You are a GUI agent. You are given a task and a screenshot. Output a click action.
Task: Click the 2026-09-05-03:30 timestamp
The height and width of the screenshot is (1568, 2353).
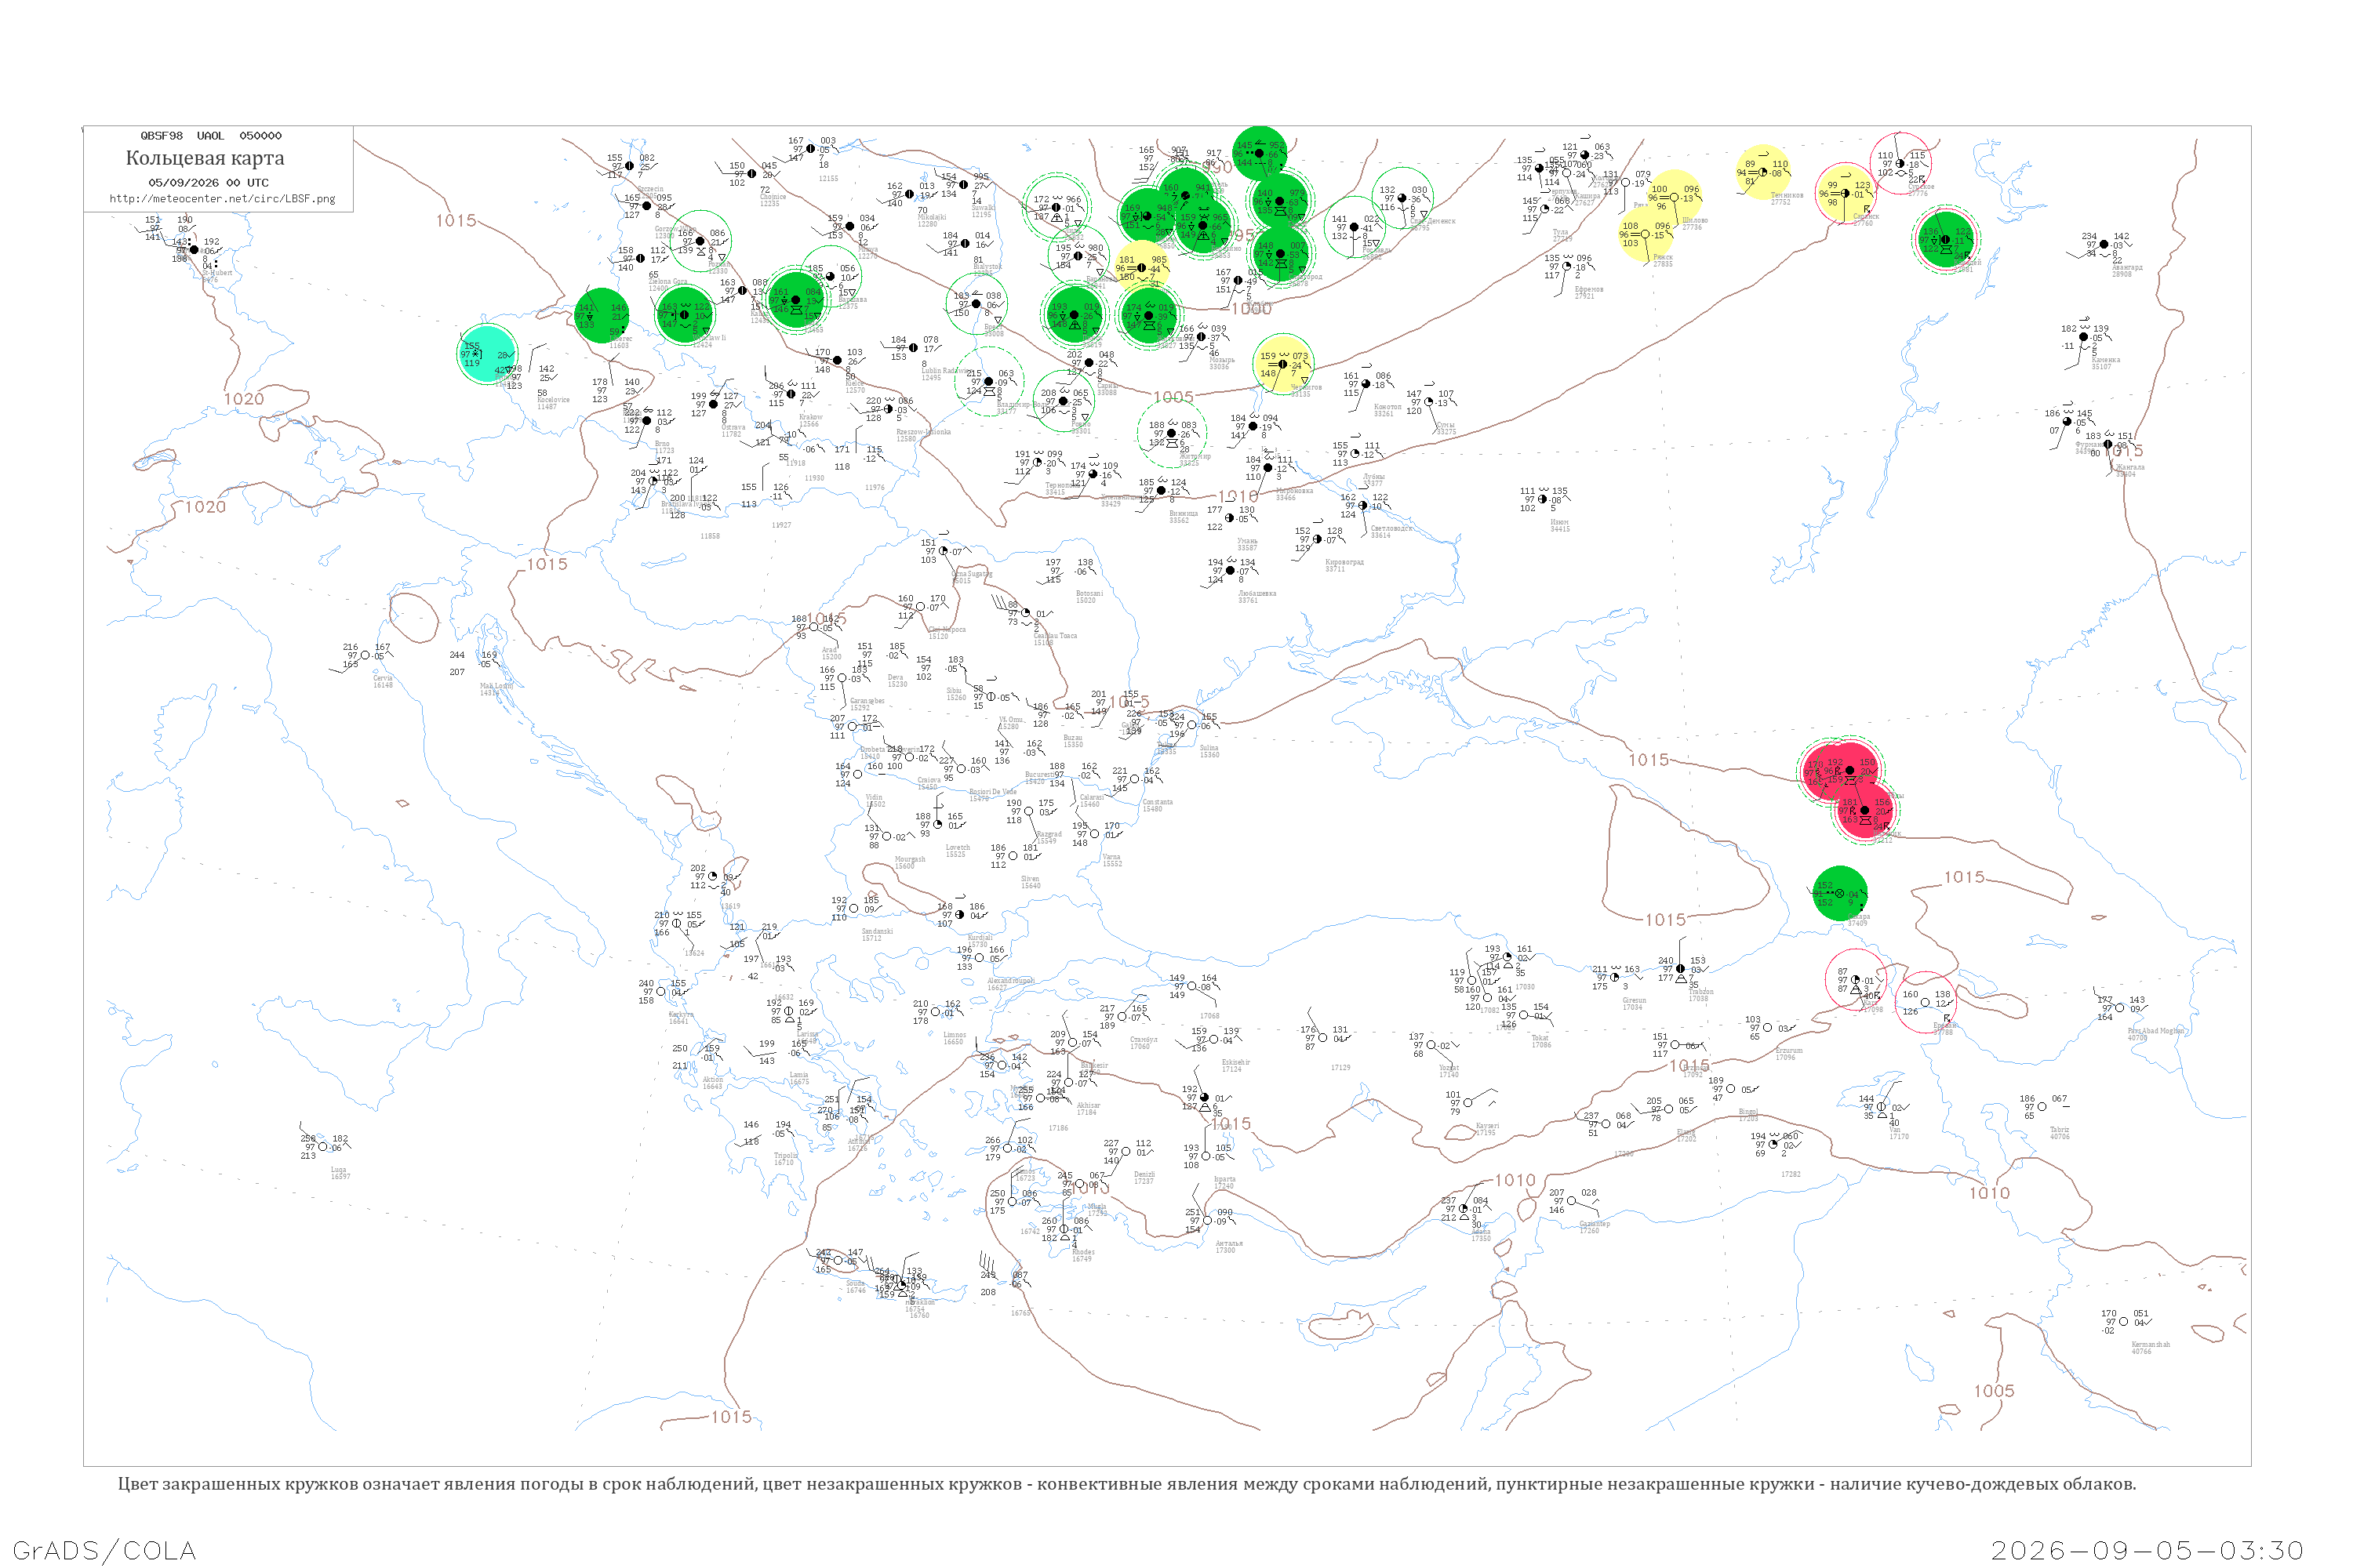click(x=2147, y=1550)
